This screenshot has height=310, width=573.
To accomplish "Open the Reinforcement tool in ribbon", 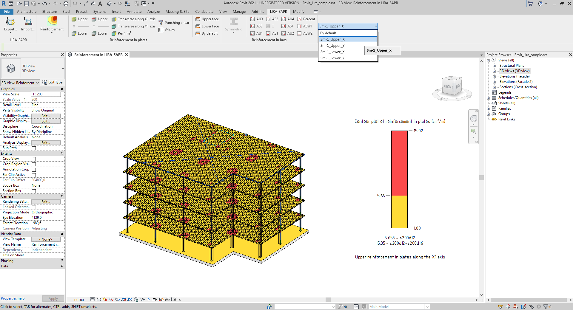I will (52, 22).
